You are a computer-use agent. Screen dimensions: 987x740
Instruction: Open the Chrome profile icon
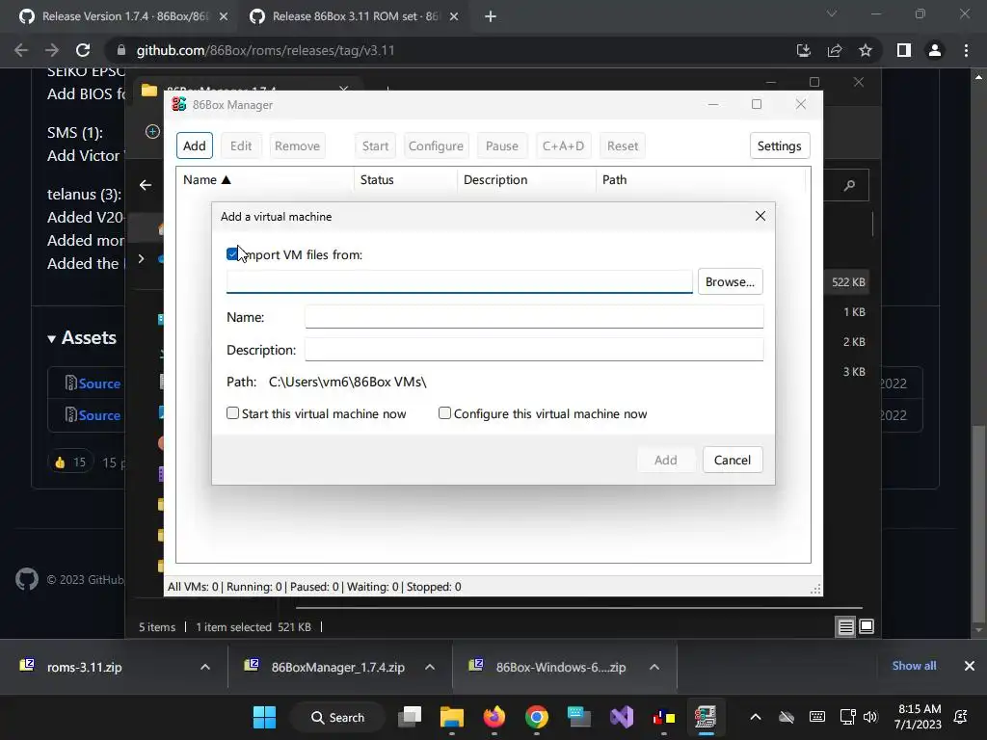(935, 50)
